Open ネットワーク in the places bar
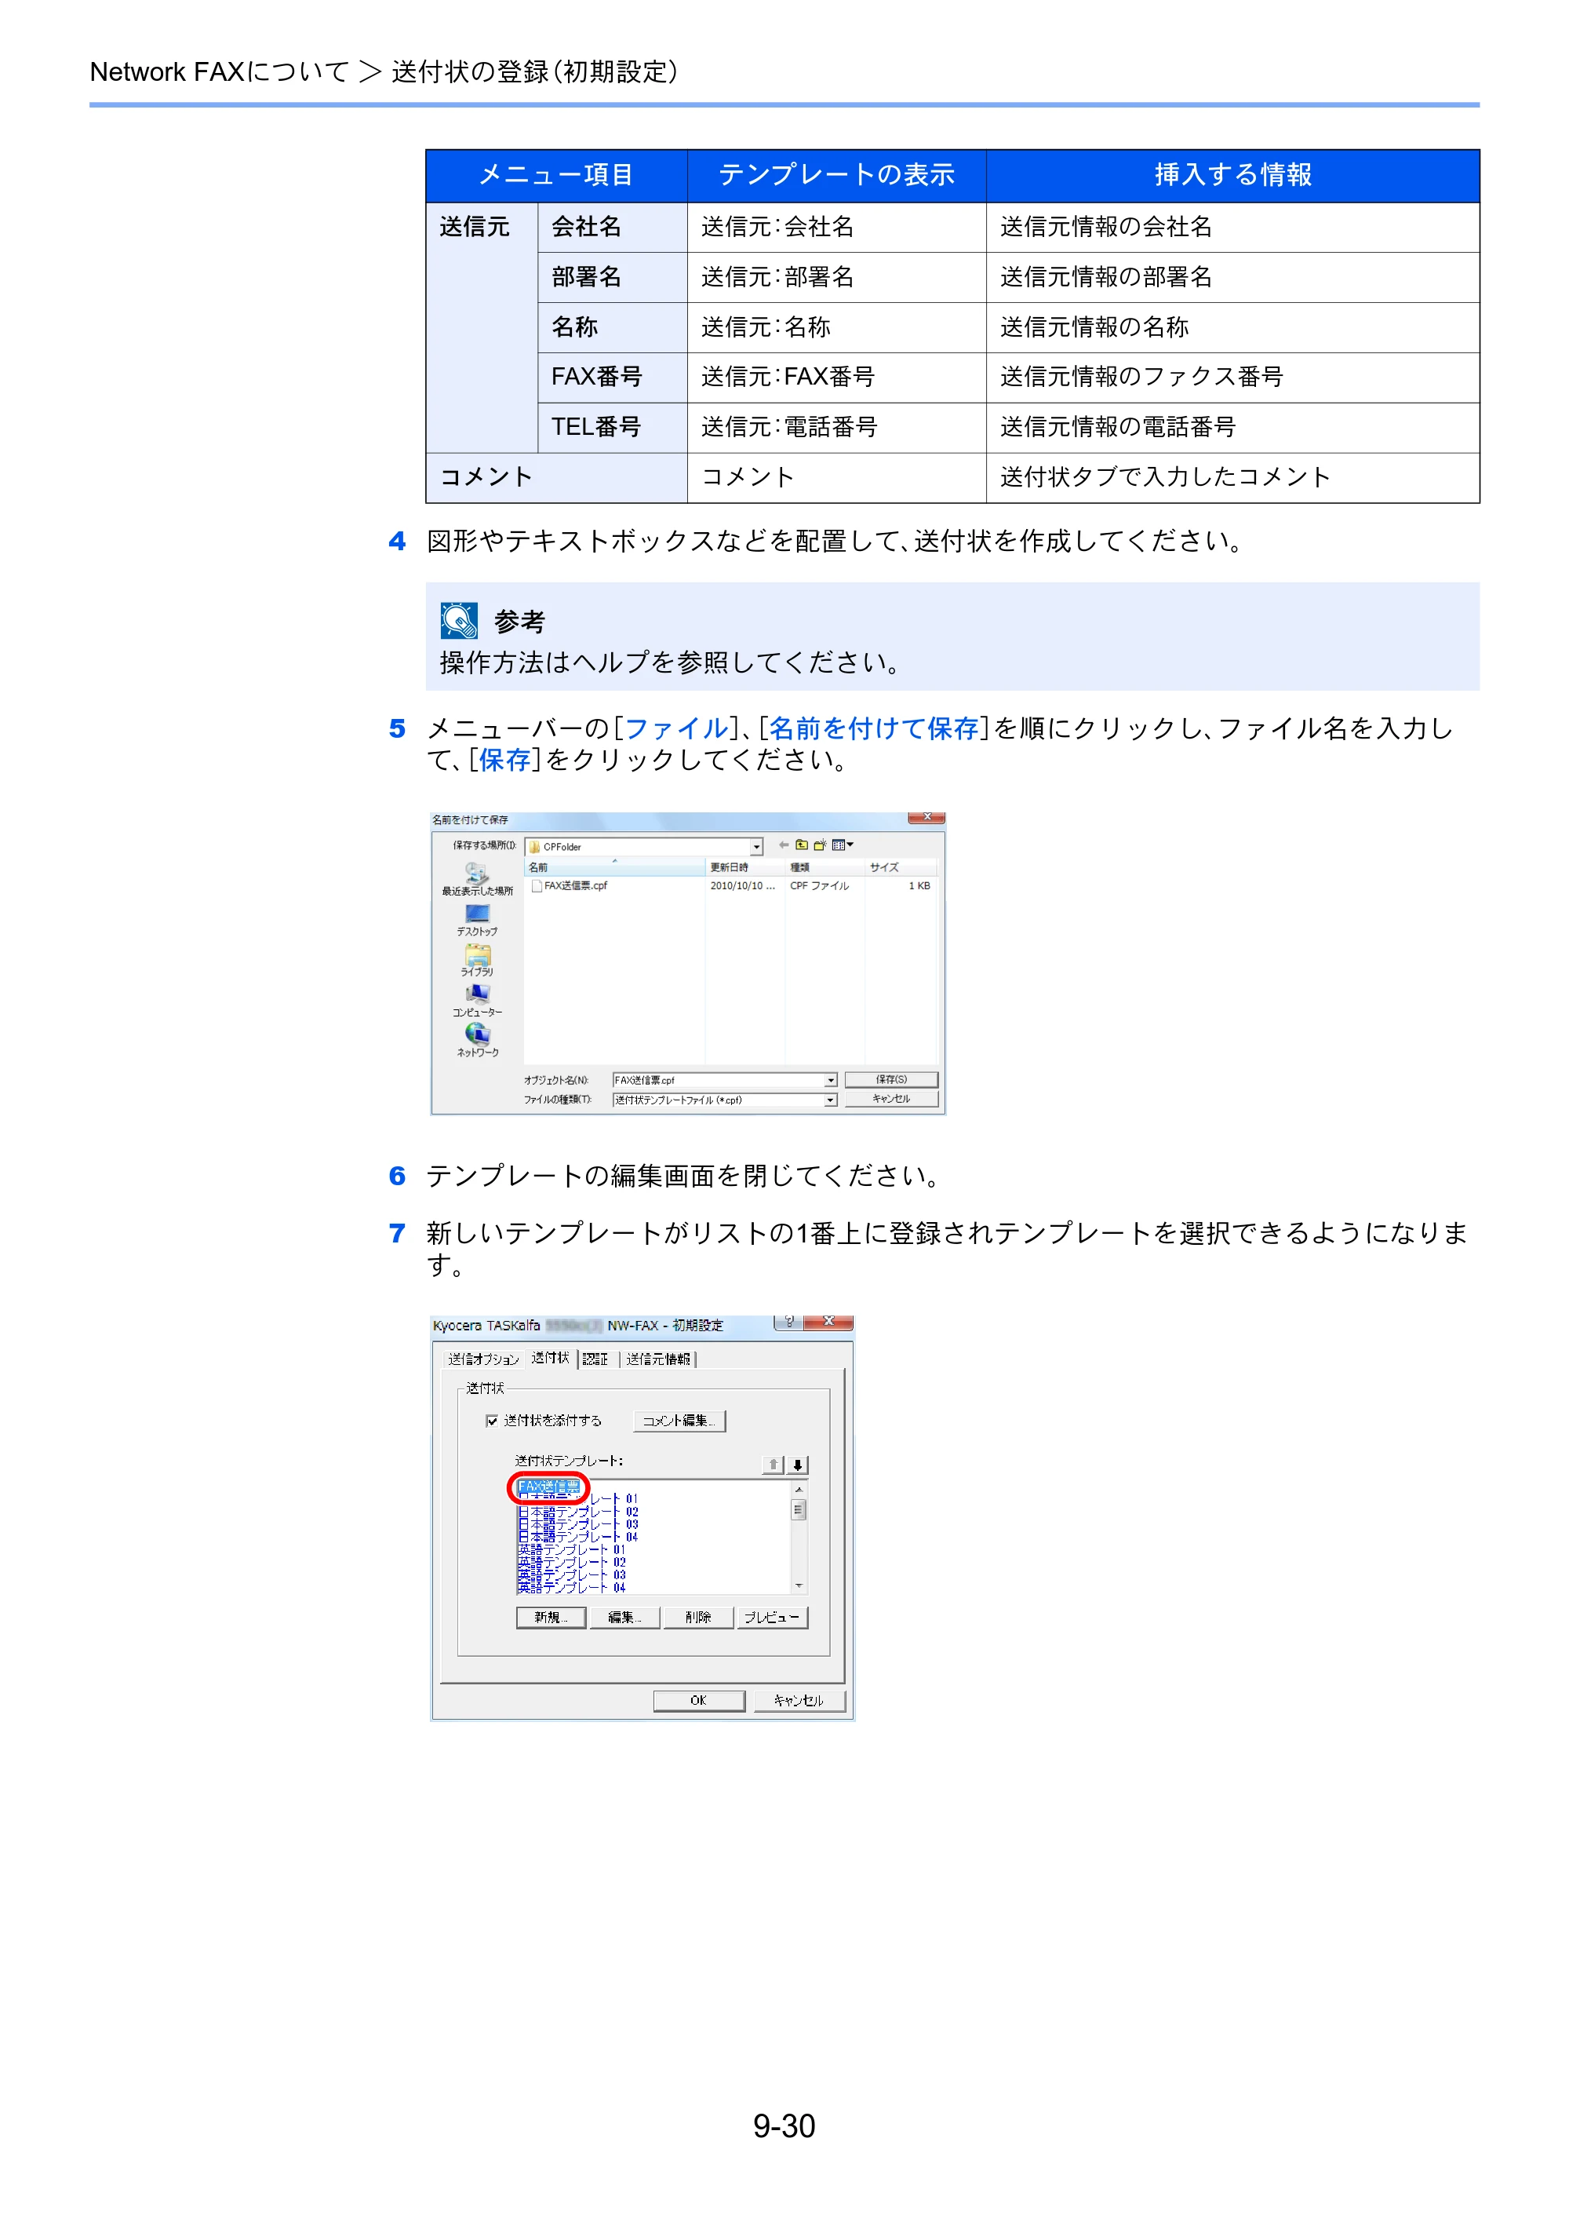This screenshot has width=1569, height=2222. (477, 1040)
